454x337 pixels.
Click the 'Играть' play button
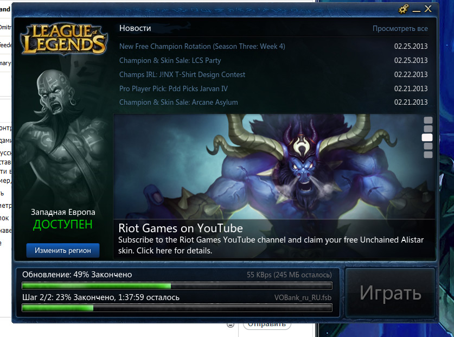(391, 293)
